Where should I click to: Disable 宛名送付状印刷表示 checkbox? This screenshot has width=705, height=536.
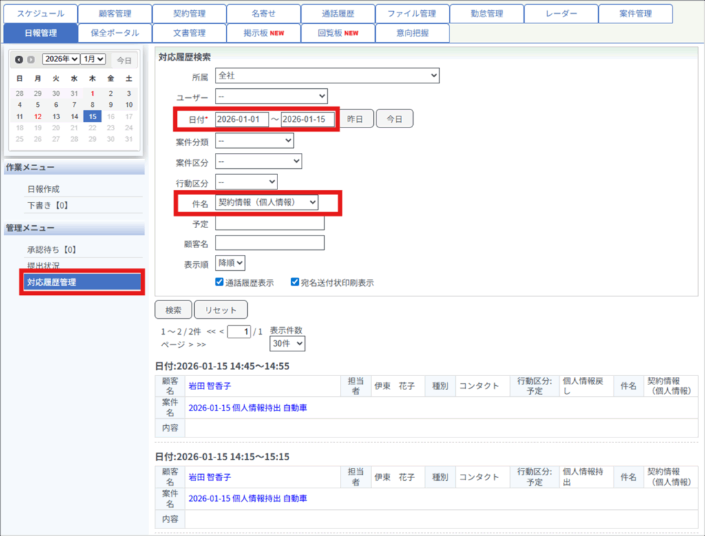pyautogui.click(x=295, y=282)
